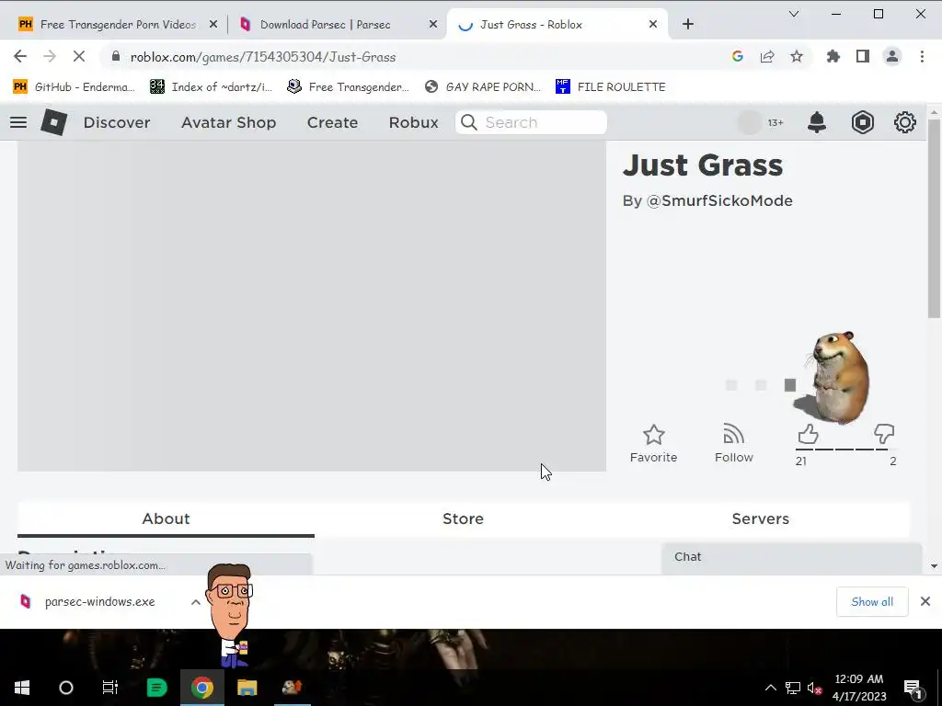Image resolution: width=942 pixels, height=706 pixels.
Task: Open the Windows Start menu
Action: point(22,688)
